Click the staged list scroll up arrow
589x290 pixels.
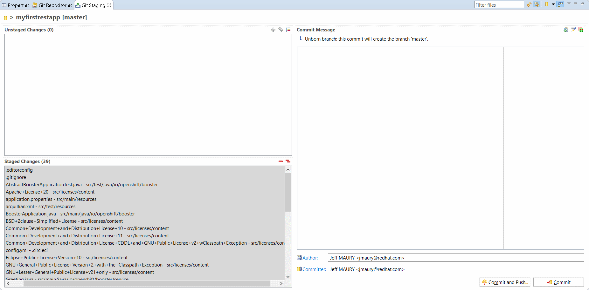click(x=288, y=169)
